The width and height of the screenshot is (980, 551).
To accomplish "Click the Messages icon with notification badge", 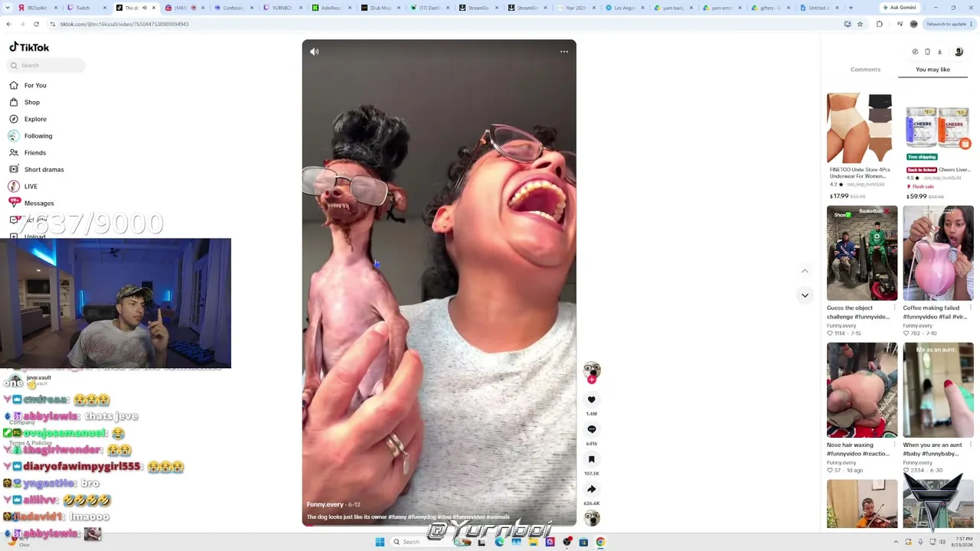I will click(x=14, y=203).
